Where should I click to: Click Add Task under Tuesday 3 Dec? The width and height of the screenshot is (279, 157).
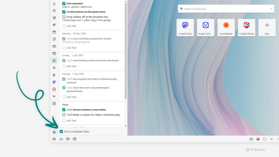coord(71,97)
